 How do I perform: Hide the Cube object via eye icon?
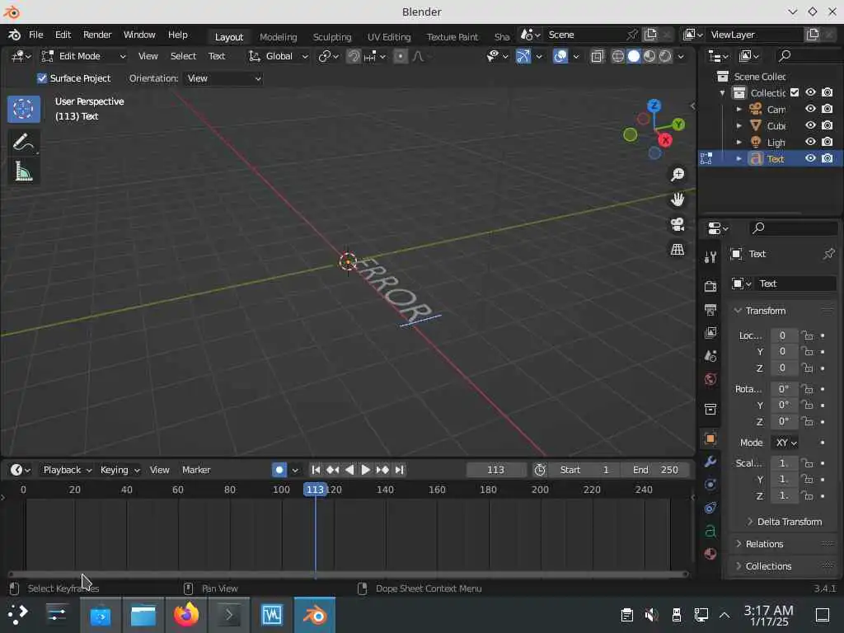(810, 125)
